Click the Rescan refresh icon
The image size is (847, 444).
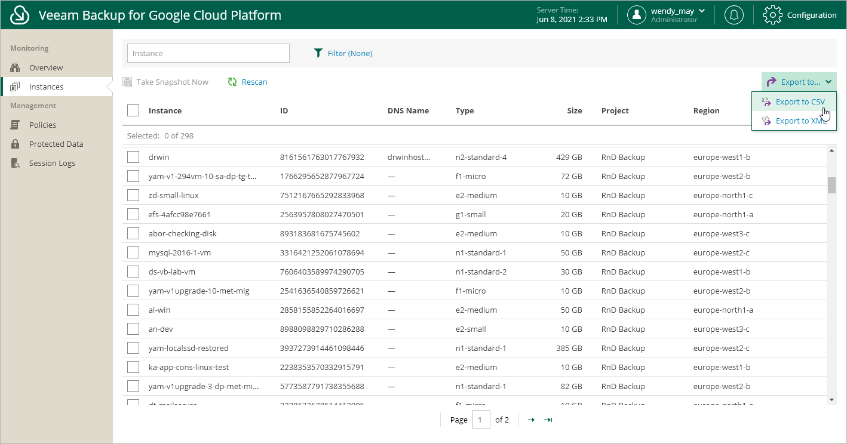232,82
